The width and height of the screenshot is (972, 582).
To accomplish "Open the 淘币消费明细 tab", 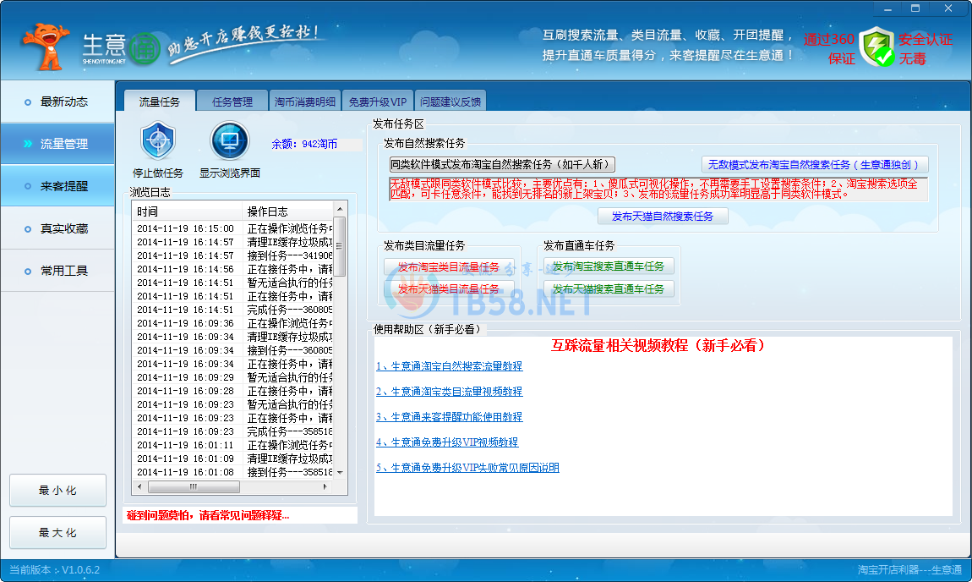I will [x=305, y=102].
